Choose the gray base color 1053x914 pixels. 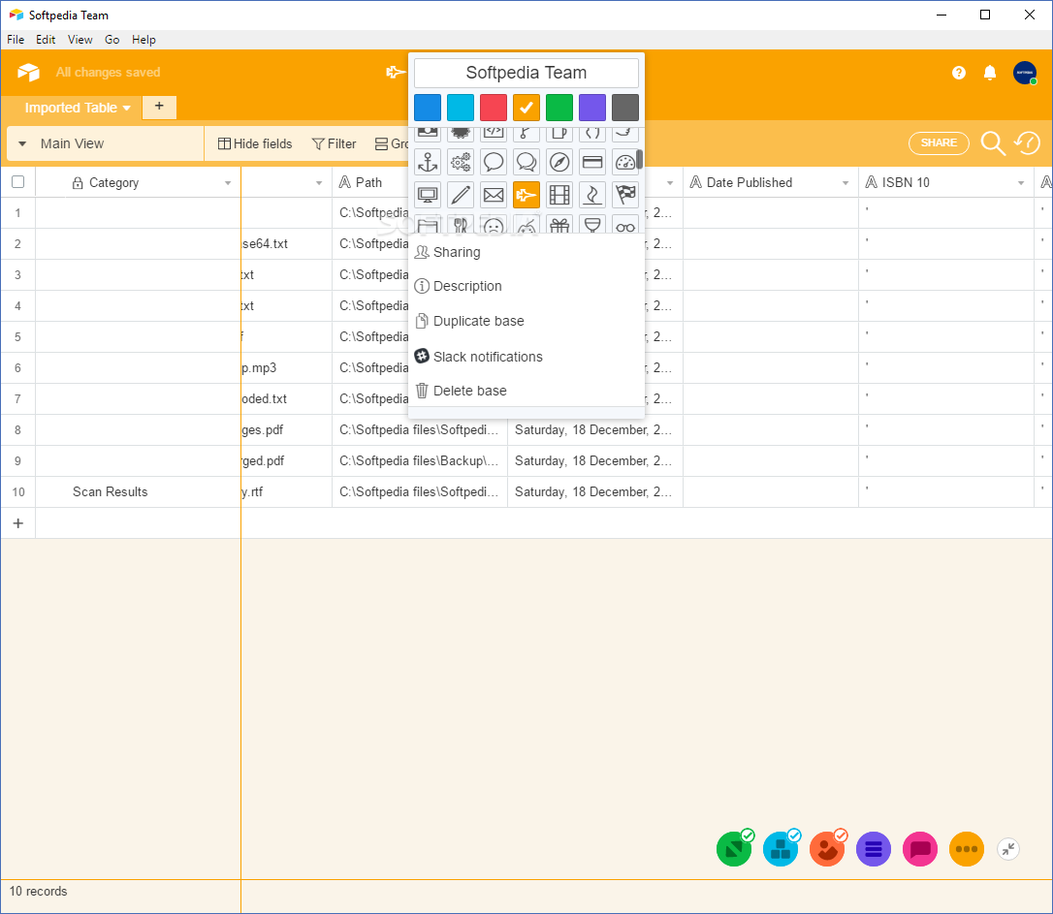[x=625, y=108]
